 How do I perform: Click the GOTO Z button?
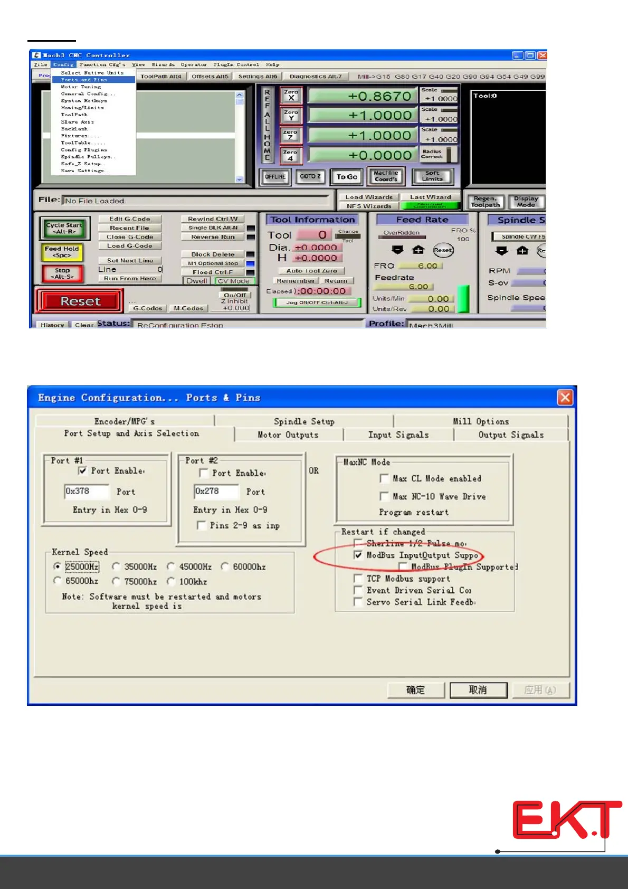[310, 177]
